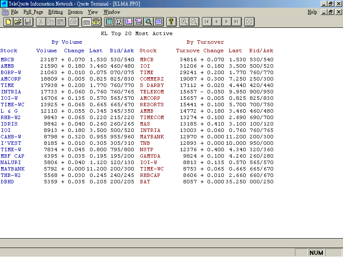343x257 pixels.
Task: Click the yellow telephone dial icon
Action: click(x=96, y=22)
